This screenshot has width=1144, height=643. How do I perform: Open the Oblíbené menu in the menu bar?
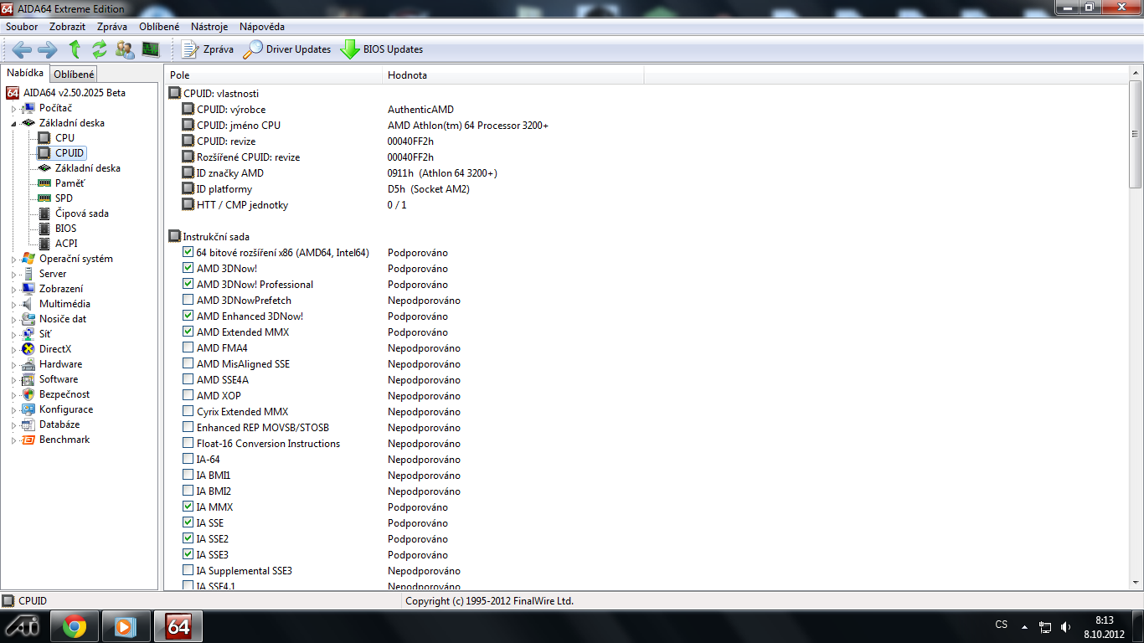tap(159, 27)
